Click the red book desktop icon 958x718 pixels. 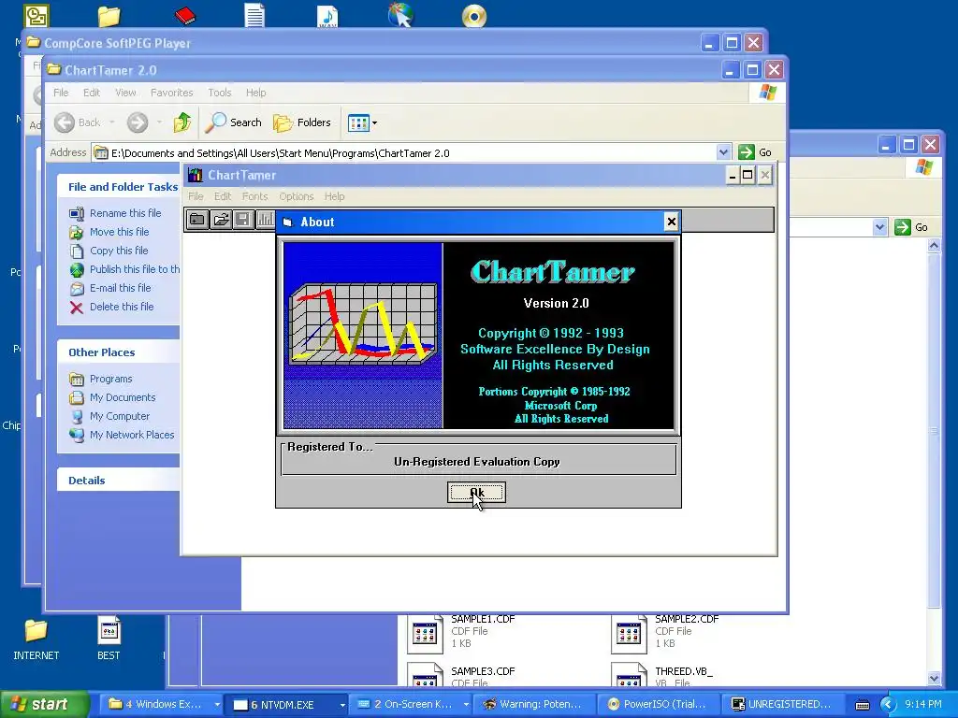pyautogui.click(x=184, y=15)
